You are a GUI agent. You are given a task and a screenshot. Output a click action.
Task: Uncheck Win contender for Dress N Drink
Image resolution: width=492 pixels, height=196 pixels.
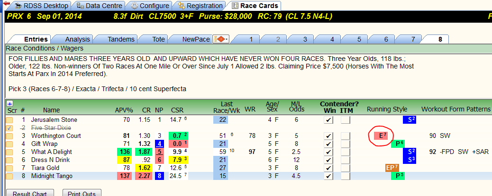click(328, 160)
